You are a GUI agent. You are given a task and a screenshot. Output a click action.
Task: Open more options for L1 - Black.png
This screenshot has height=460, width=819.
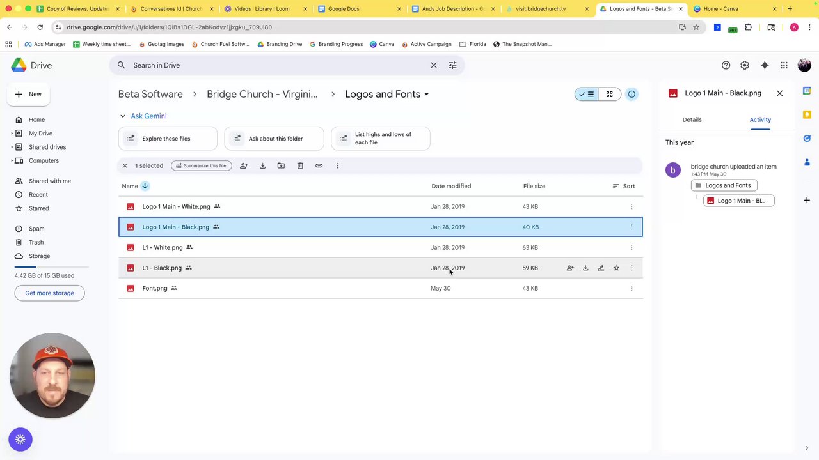click(632, 268)
